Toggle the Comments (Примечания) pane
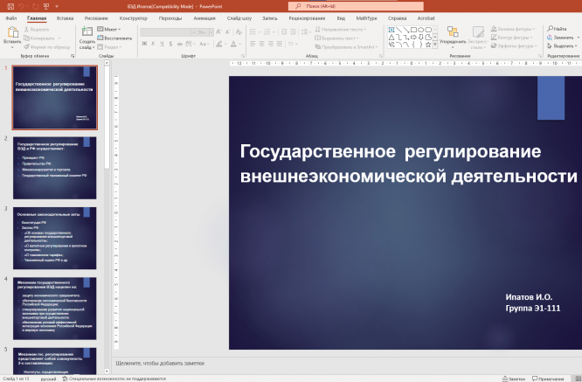This screenshot has height=382, width=582. (547, 379)
